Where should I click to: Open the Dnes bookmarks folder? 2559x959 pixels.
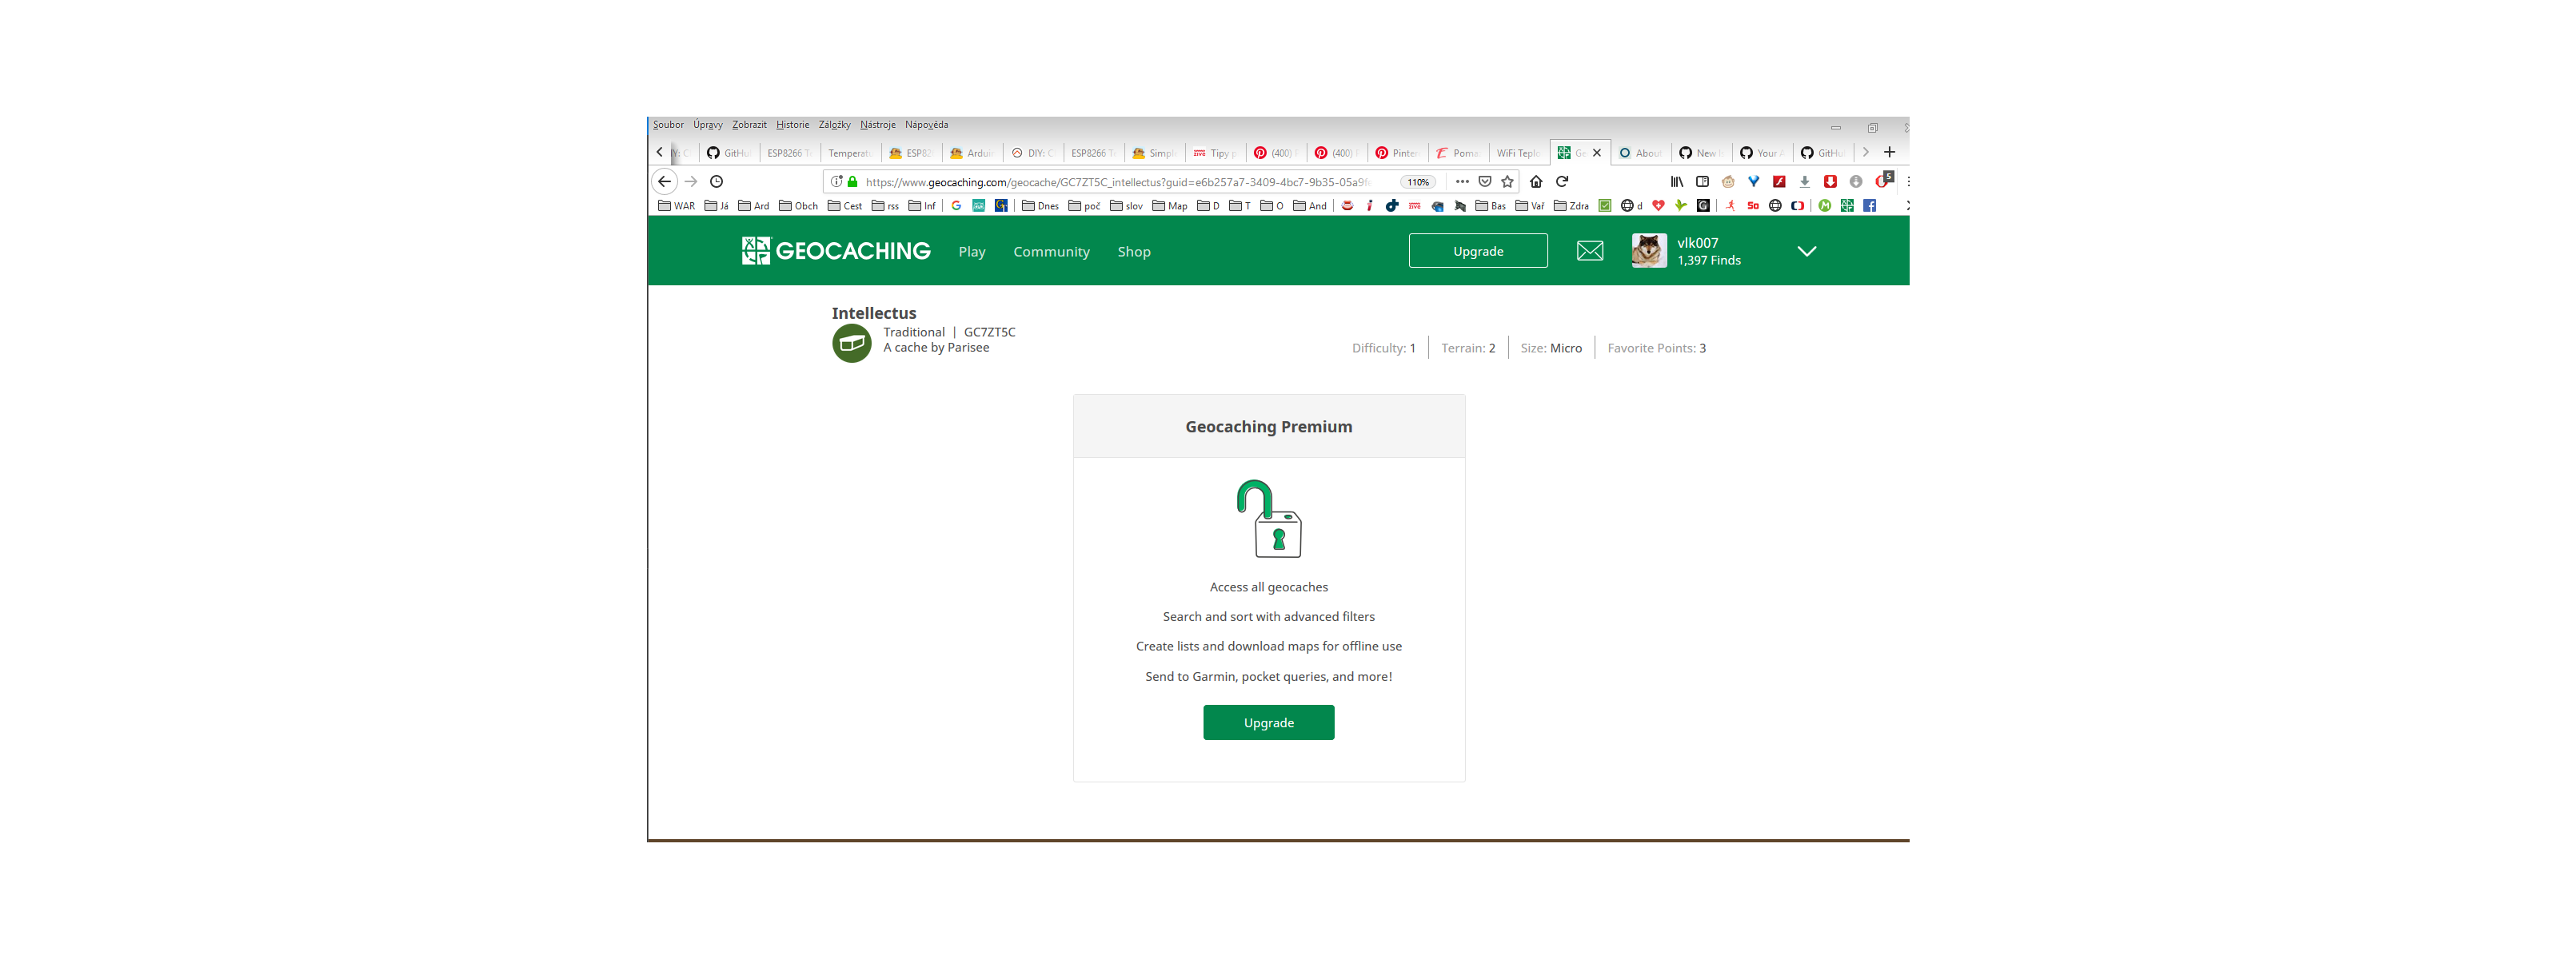coord(1040,205)
